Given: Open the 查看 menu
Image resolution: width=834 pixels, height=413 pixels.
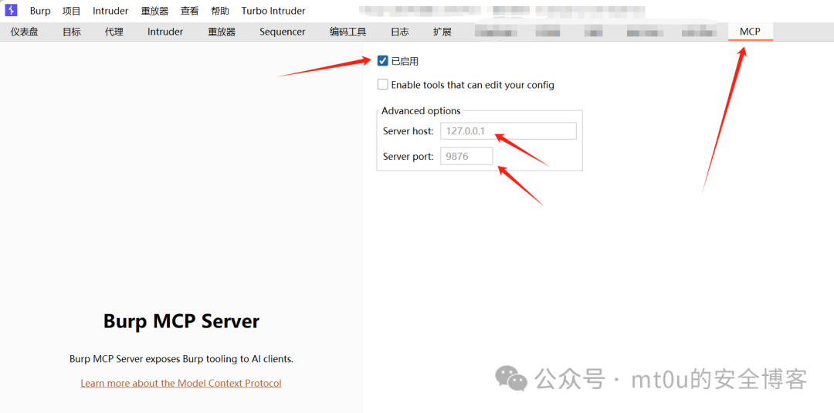Looking at the screenshot, I should tap(189, 11).
